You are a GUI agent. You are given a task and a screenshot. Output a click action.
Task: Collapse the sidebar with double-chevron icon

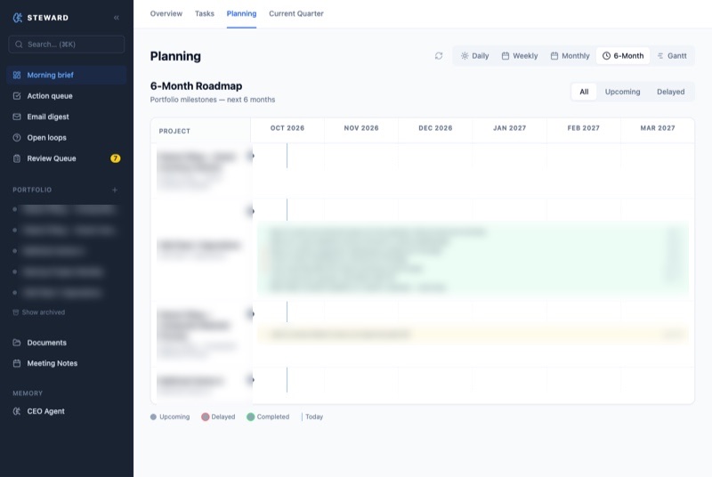coord(117,18)
